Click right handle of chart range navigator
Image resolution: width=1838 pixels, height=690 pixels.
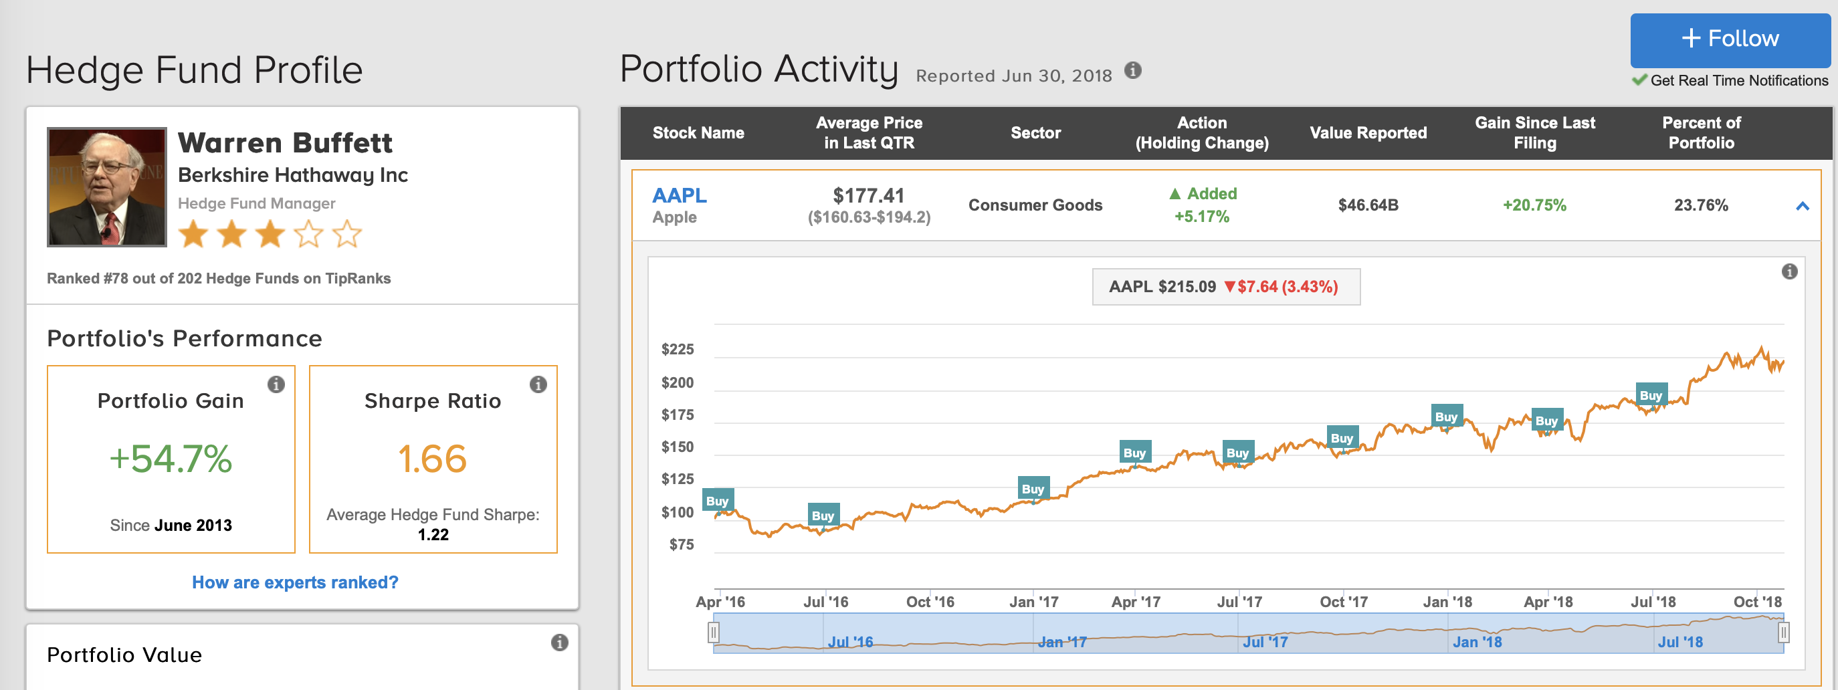coord(1783,632)
